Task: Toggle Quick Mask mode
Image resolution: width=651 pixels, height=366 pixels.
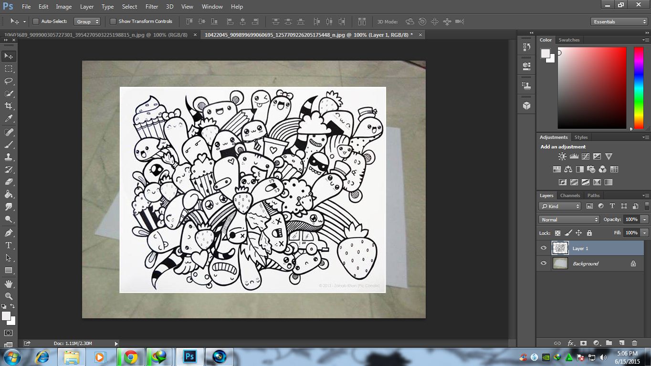Action: (9, 333)
